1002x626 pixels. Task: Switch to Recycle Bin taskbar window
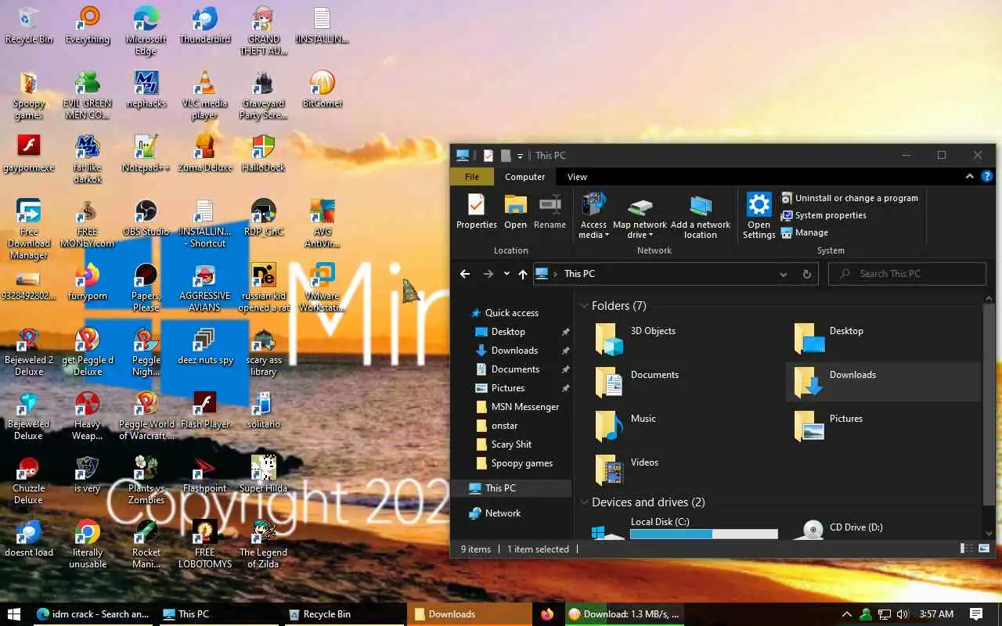343,614
